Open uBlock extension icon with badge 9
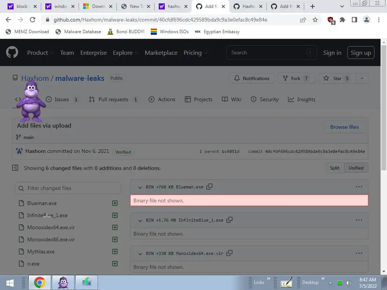This screenshot has height=290, width=387. pos(331,20)
